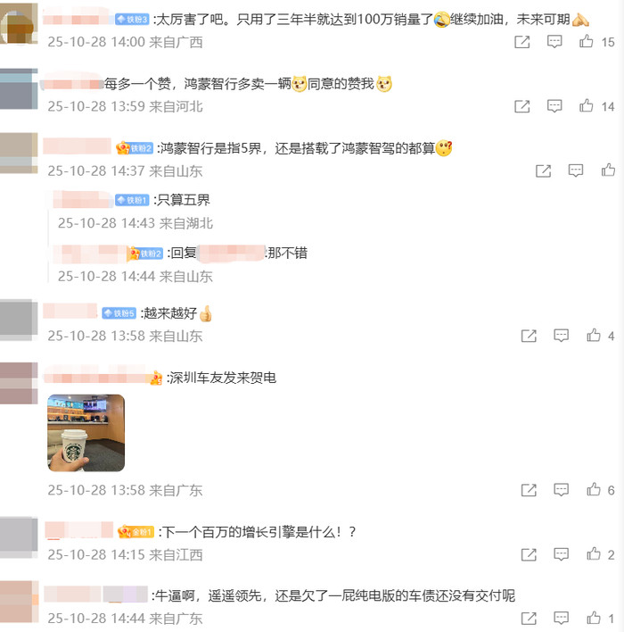Reply to the 14:00 广西 comment
The image size is (624, 632).
point(554,42)
